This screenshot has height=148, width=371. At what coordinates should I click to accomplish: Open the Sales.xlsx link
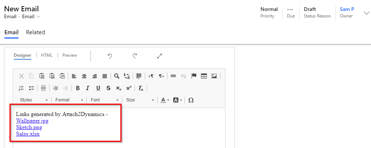click(x=28, y=134)
